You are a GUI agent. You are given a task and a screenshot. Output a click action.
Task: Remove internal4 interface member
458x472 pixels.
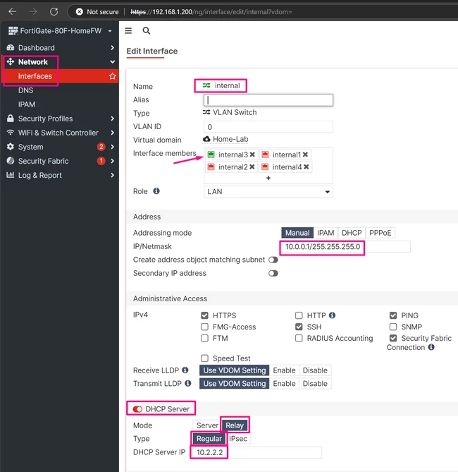point(306,167)
